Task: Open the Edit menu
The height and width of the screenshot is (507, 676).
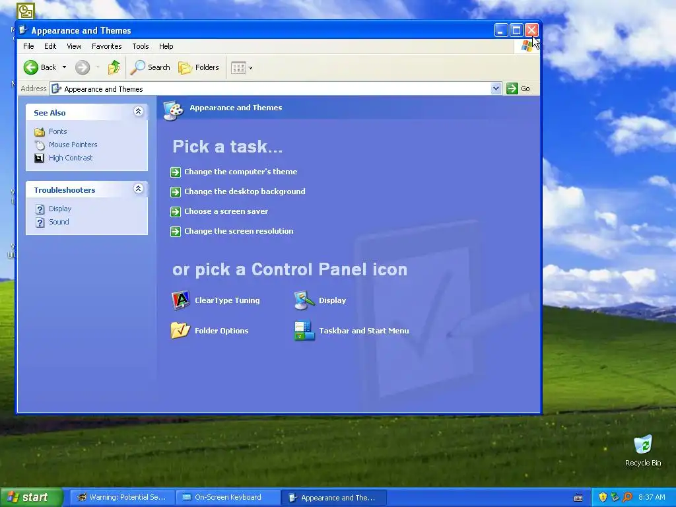Action: coord(50,46)
